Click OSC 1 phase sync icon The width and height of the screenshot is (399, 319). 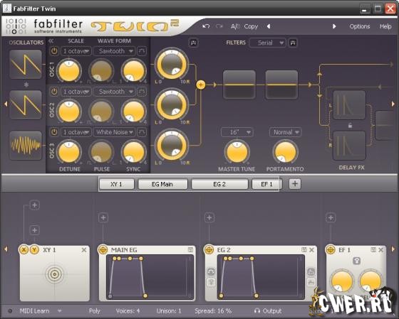point(142,51)
